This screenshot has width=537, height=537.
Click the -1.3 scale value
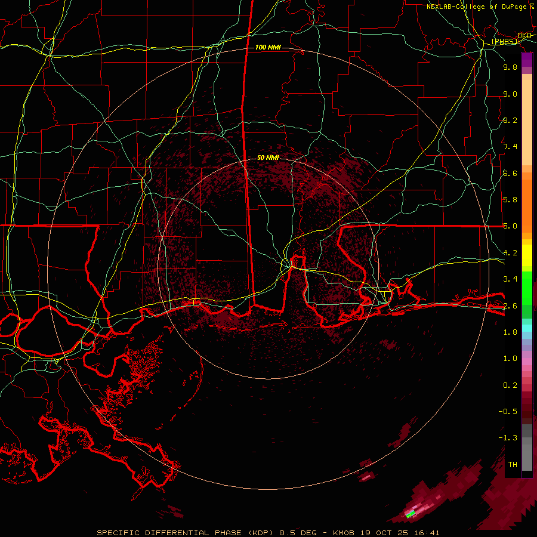508,438
